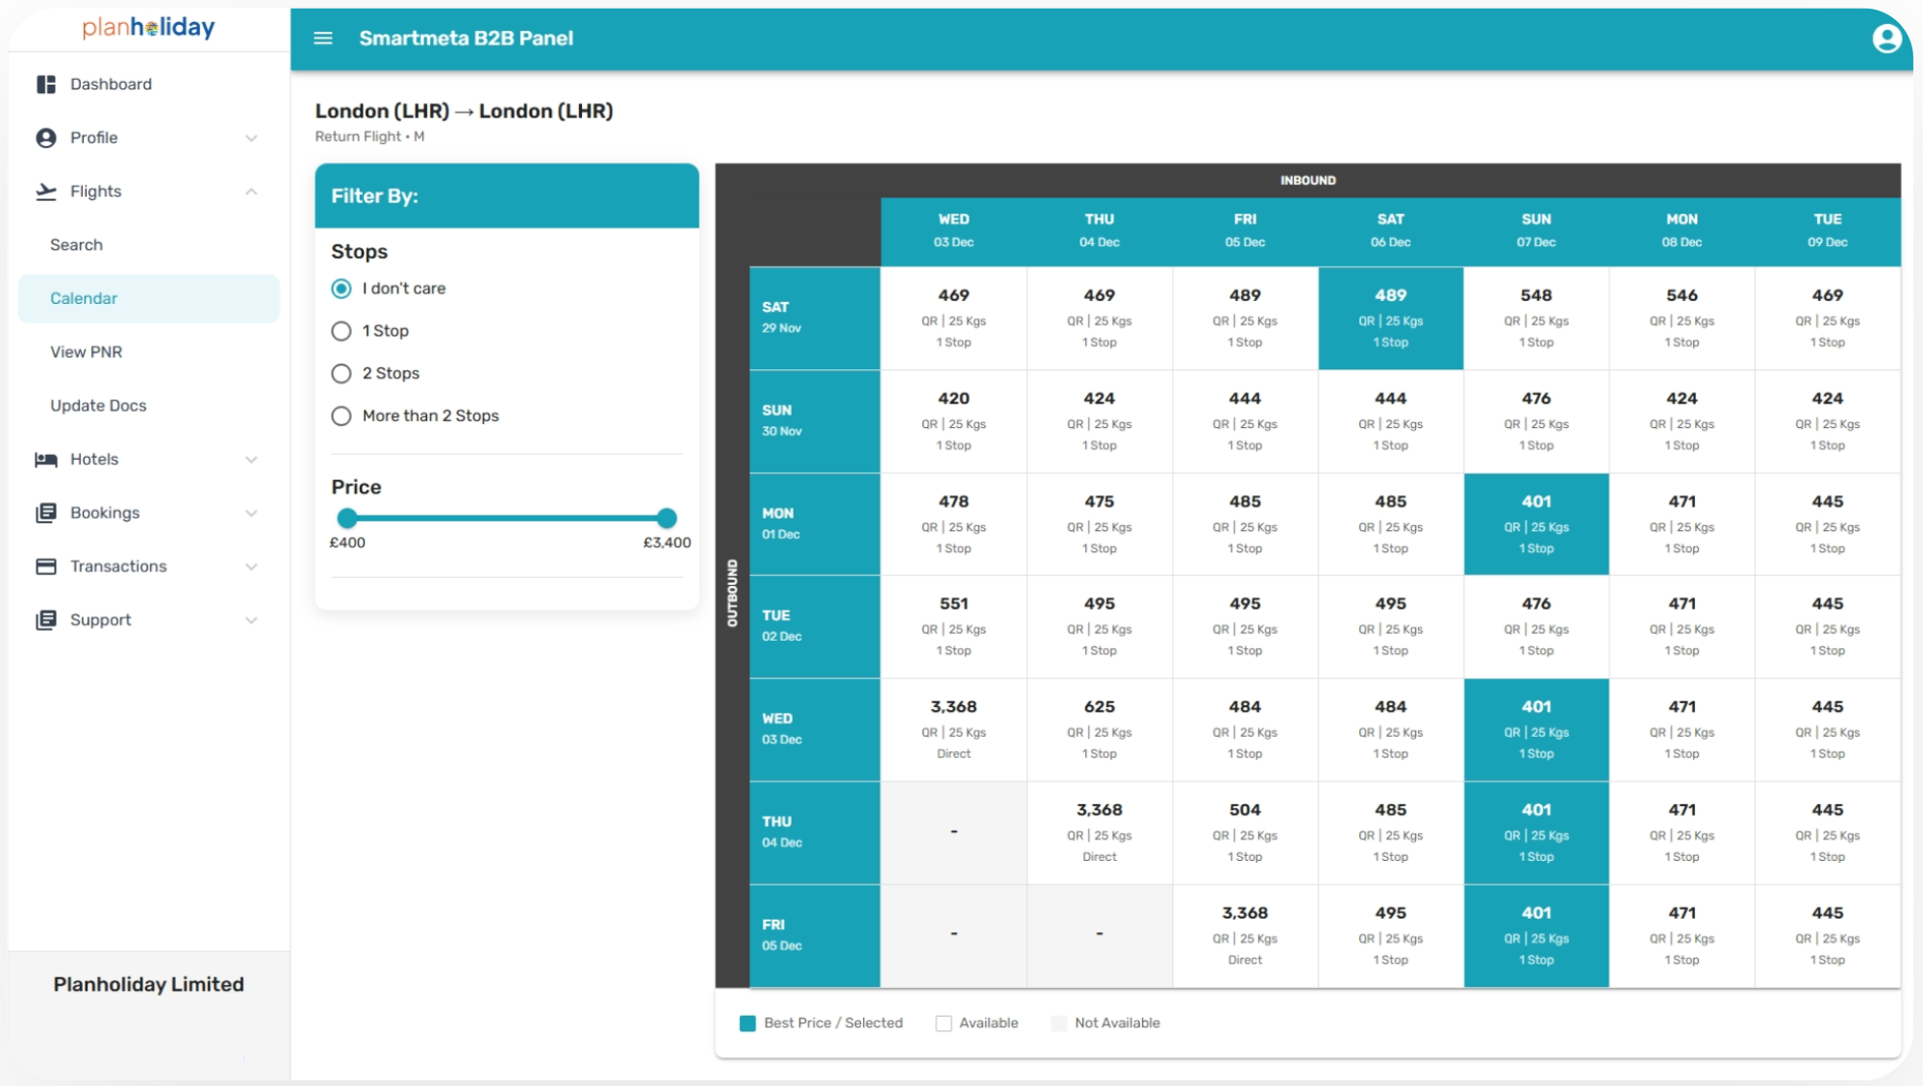
Task: Click the Flights airplane icon
Action: [x=46, y=191]
